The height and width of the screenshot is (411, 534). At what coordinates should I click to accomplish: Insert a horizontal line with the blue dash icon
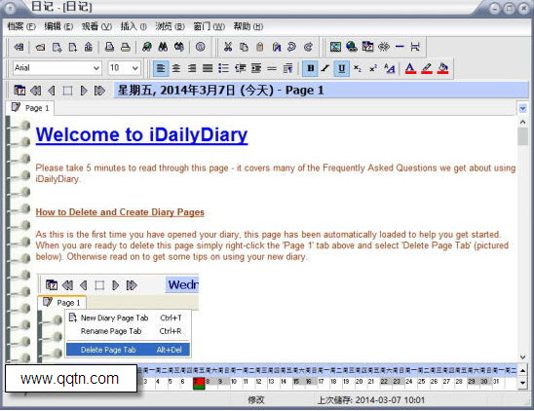(x=400, y=47)
